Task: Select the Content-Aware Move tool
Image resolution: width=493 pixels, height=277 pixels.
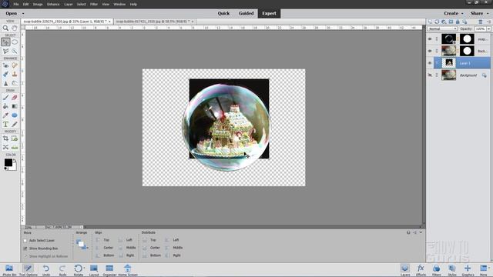Action: (x=5, y=147)
